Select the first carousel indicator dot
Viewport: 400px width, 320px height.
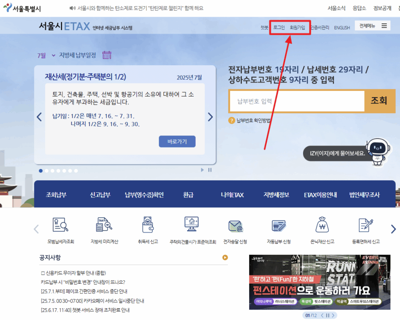point(41,171)
